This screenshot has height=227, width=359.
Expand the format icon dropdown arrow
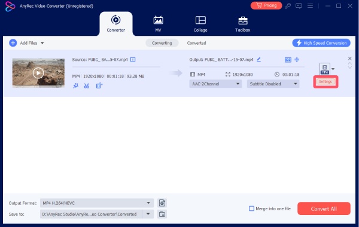point(333,69)
